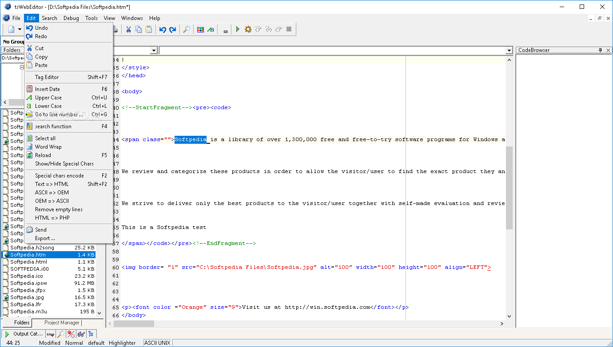The width and height of the screenshot is (613, 347).
Task: Open the File menu
Action: coord(16,18)
